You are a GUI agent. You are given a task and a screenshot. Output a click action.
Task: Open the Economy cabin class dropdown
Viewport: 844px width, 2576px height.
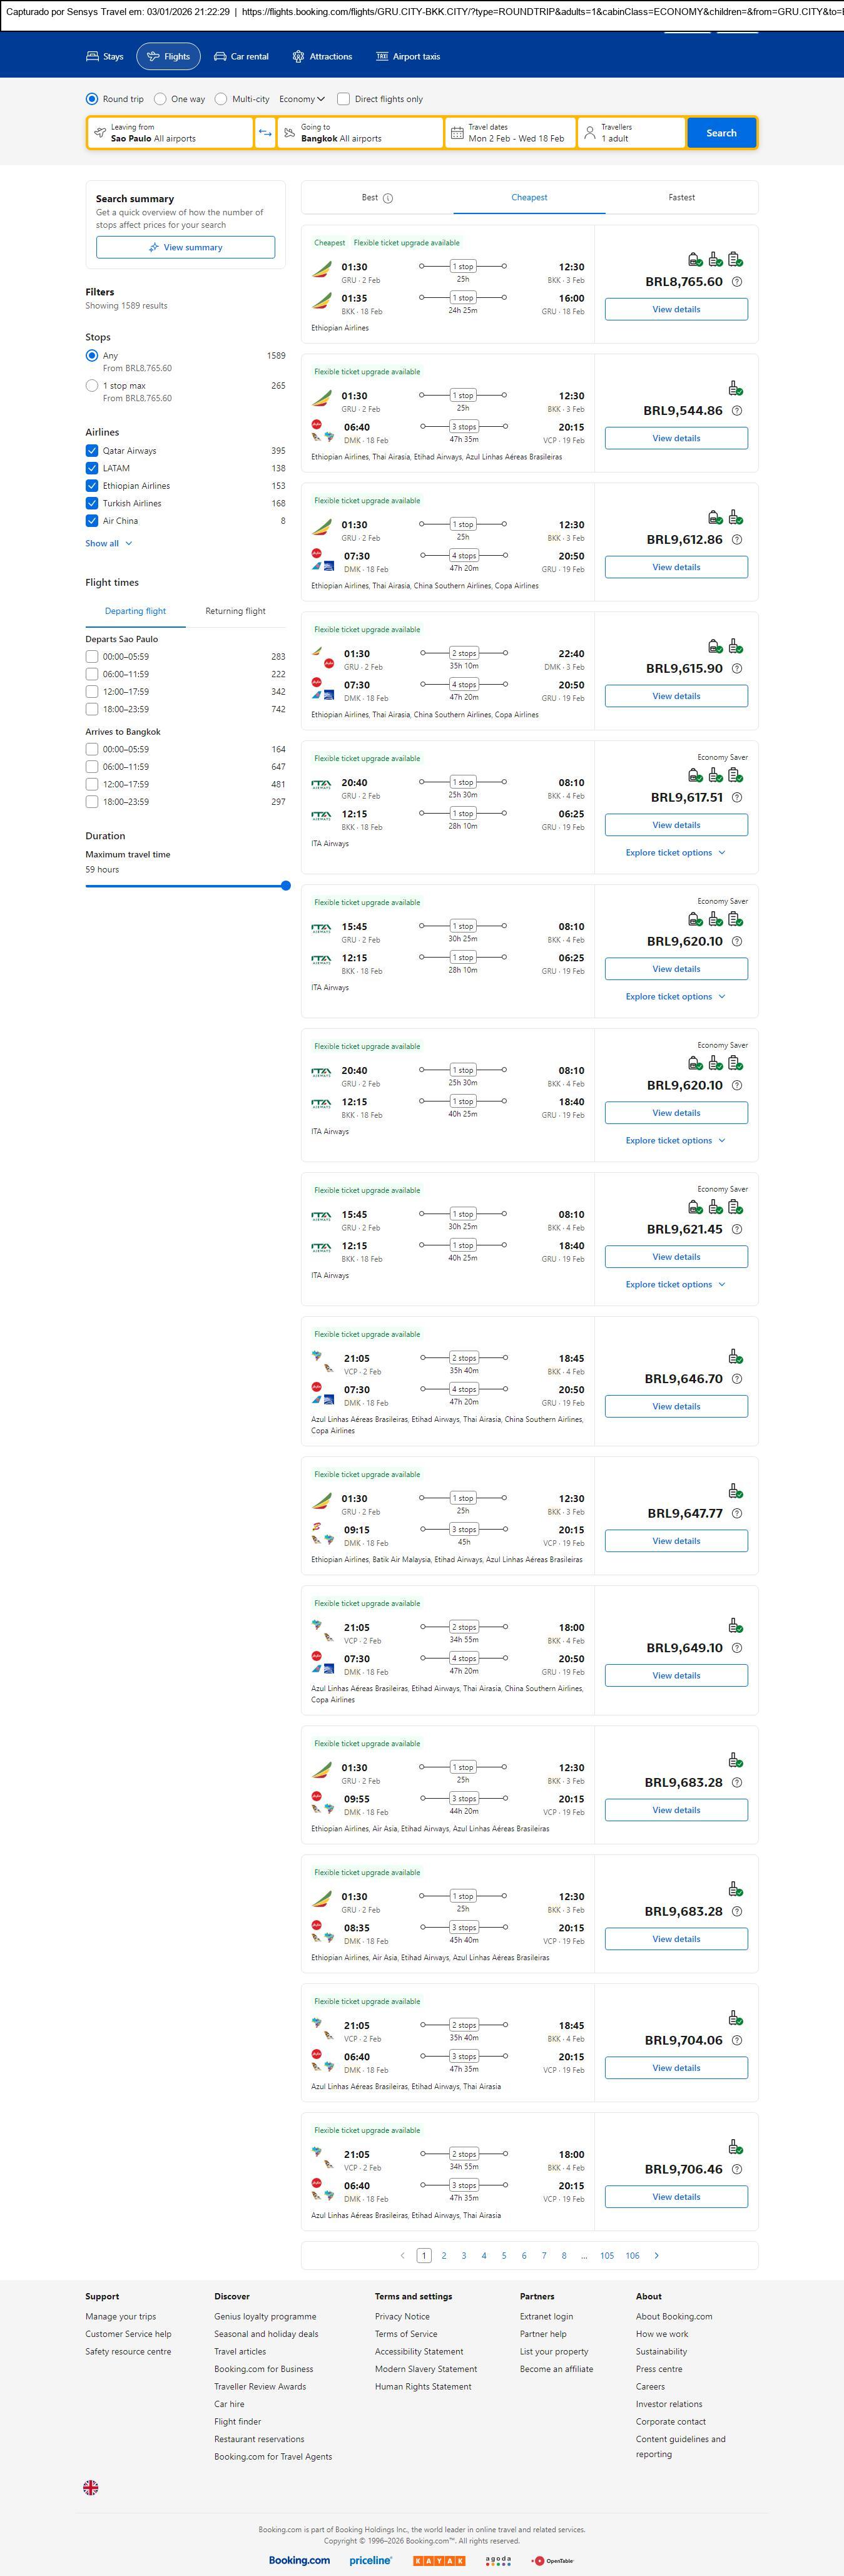(302, 99)
